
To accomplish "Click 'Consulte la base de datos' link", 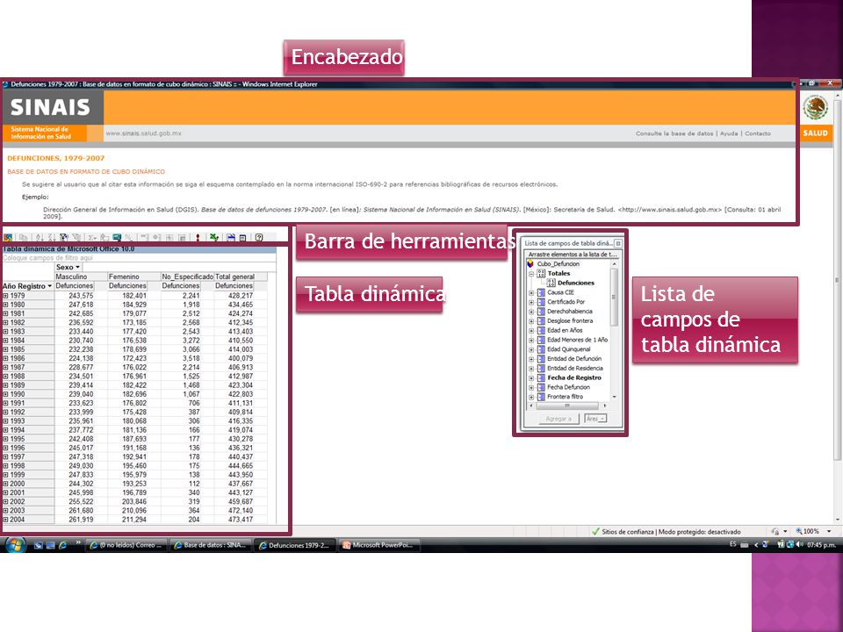I will pos(674,133).
